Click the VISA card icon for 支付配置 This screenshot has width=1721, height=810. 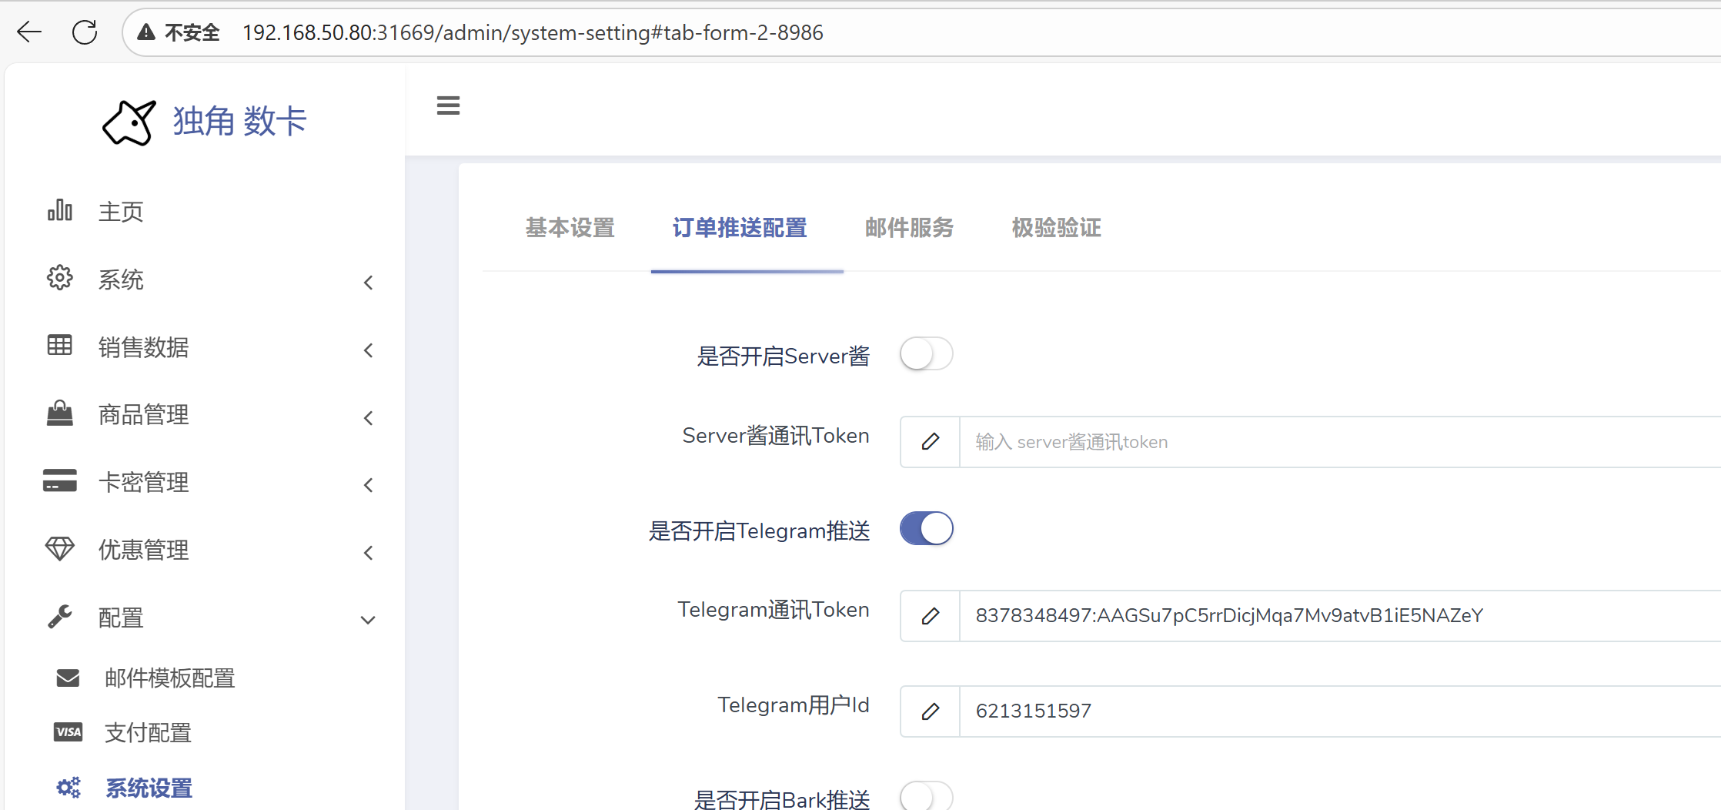[68, 732]
